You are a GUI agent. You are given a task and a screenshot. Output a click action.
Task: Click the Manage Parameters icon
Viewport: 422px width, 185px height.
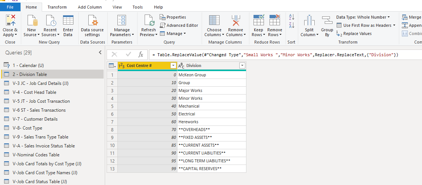(122, 20)
